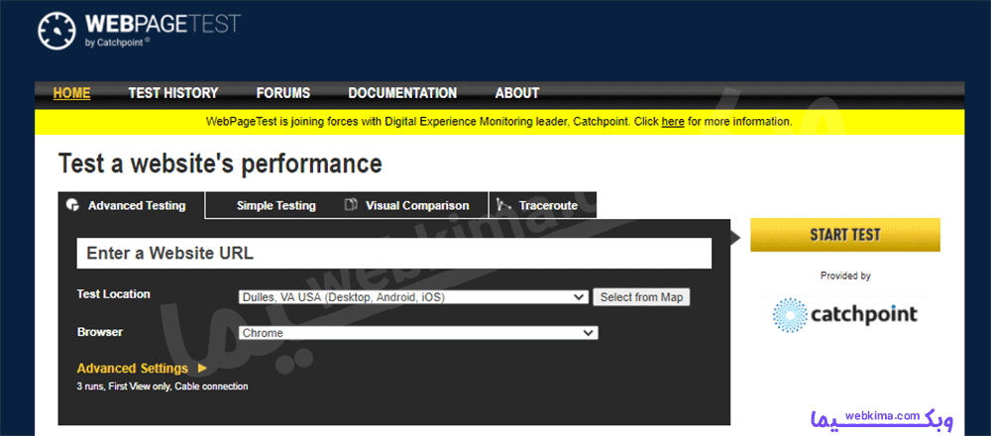Go to TEST HISTORY
The height and width of the screenshot is (436, 991).
[173, 93]
